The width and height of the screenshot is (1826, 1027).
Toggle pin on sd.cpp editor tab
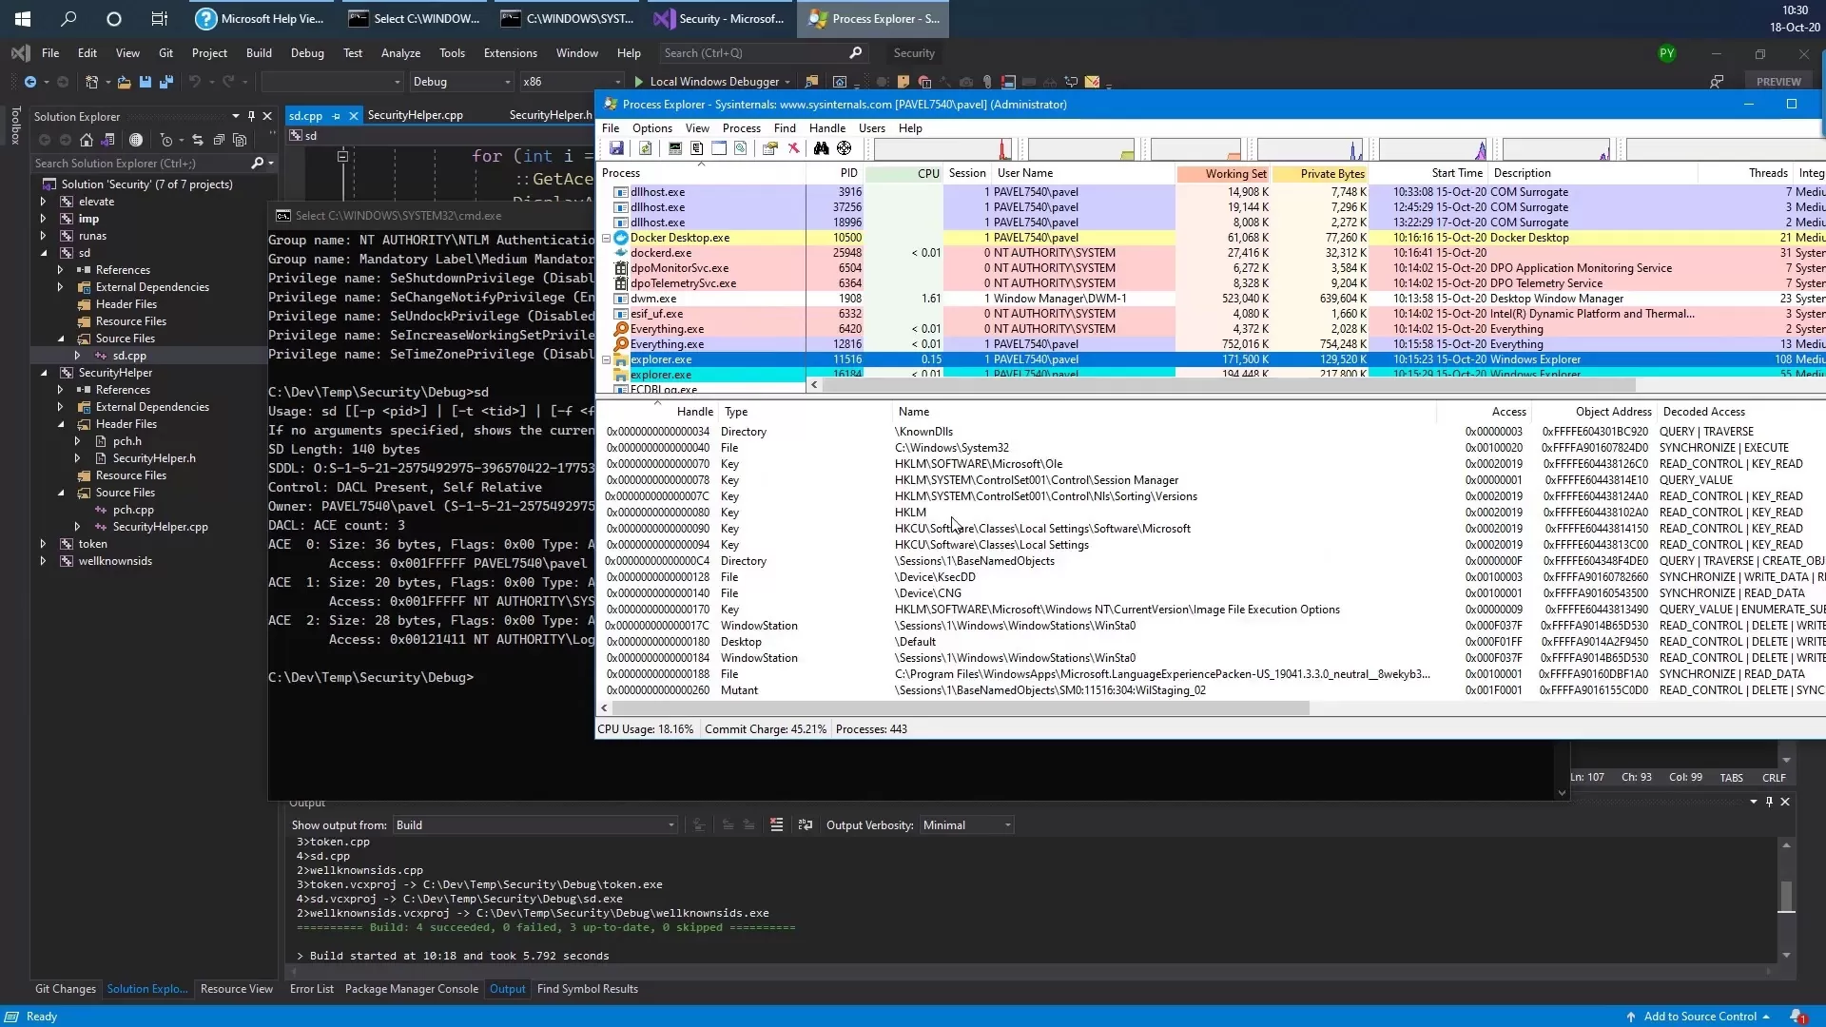tap(336, 116)
